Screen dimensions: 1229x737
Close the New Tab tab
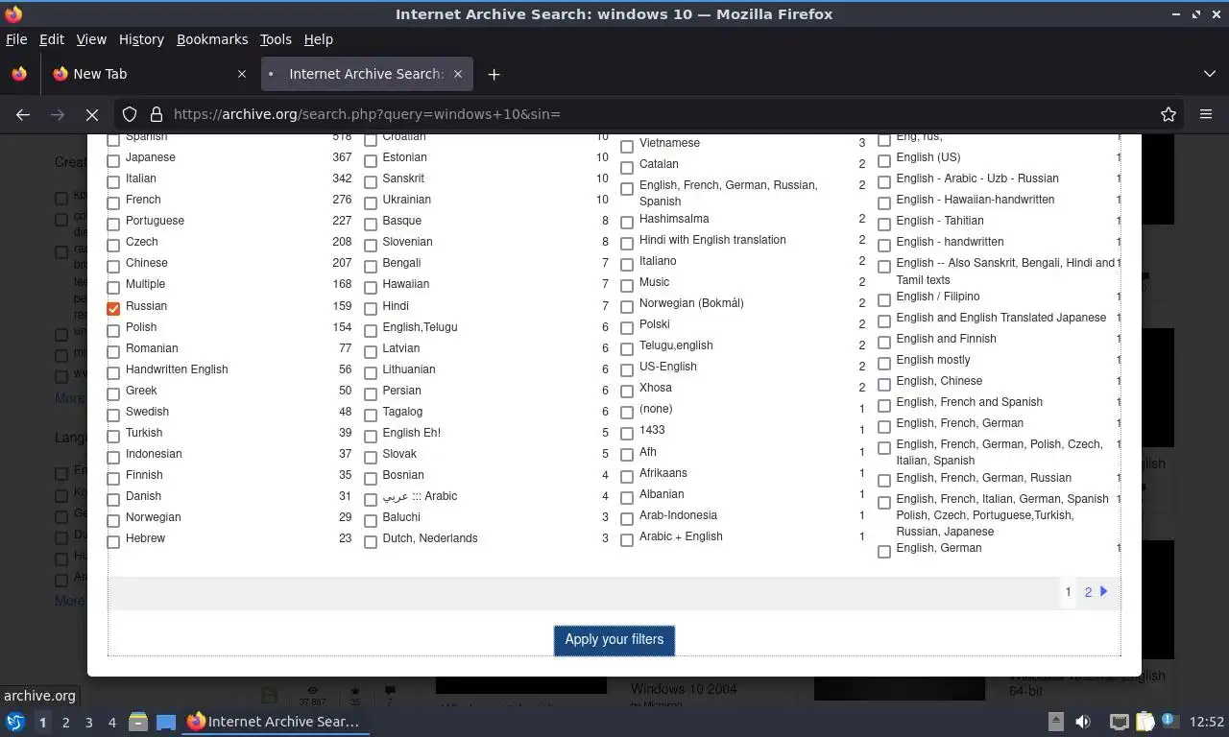coord(242,74)
